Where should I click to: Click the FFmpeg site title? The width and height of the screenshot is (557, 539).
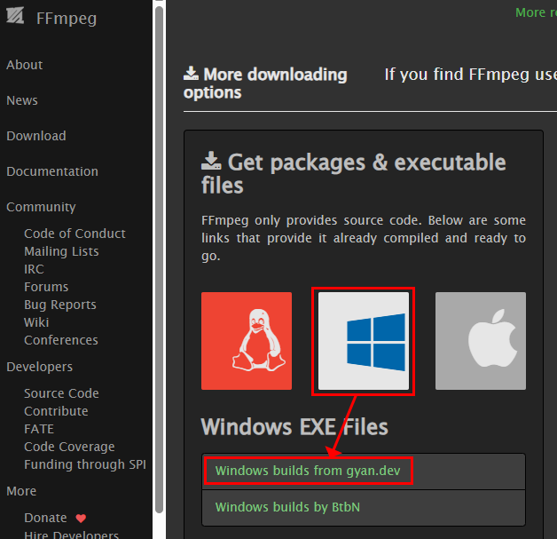(67, 19)
